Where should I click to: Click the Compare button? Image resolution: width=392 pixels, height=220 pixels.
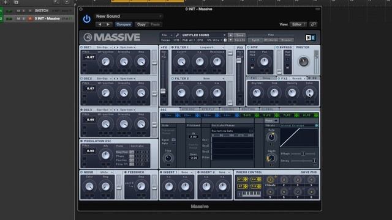[124, 24]
